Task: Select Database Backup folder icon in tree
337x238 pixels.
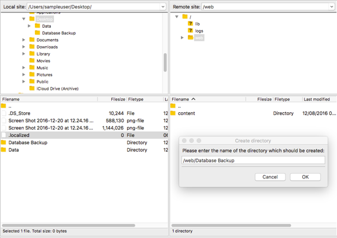Action: [37, 32]
